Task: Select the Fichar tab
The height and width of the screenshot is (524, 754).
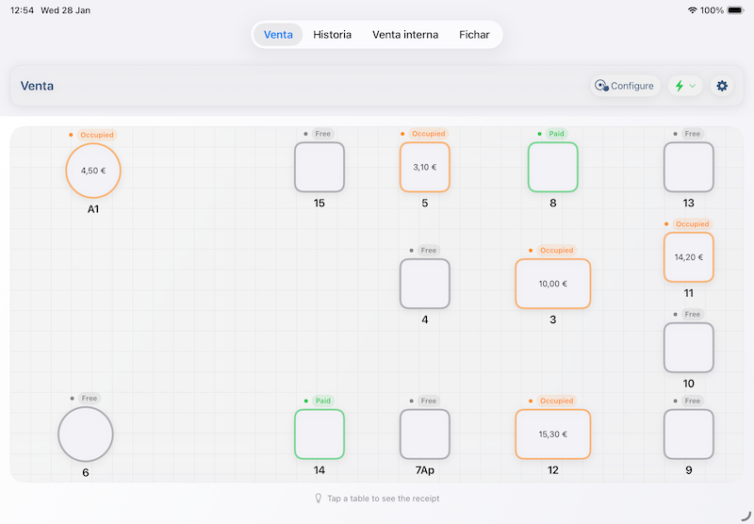Action: [474, 35]
